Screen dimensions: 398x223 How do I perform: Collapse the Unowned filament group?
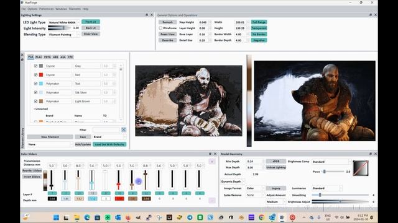coord(34,109)
